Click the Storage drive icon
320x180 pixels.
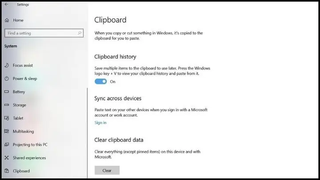tap(7, 105)
